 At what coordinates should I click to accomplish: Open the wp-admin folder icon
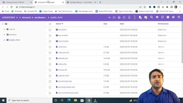(57, 29)
